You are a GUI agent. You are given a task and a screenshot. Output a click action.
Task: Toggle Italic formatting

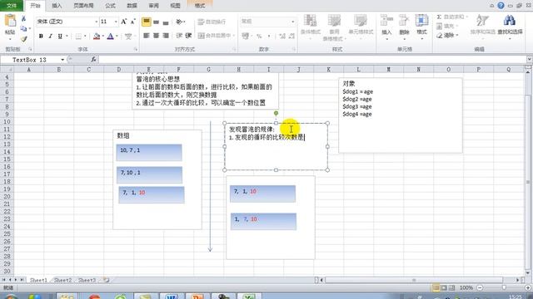coord(50,36)
